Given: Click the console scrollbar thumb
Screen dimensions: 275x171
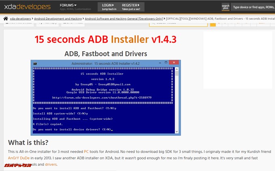Looking at the screenshot, I should (x=177, y=73).
